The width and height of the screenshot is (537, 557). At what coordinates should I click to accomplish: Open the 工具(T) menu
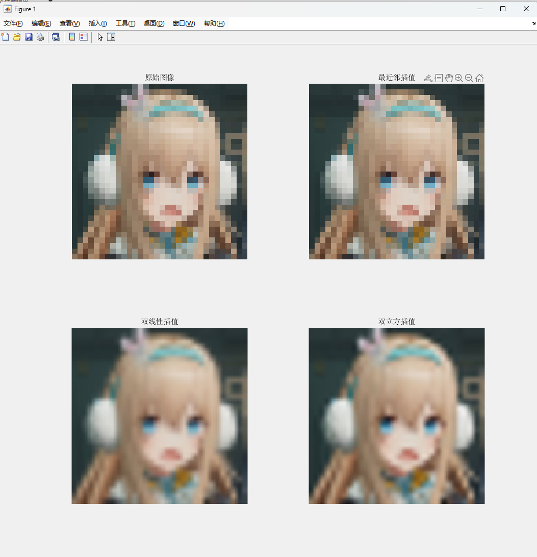click(125, 23)
